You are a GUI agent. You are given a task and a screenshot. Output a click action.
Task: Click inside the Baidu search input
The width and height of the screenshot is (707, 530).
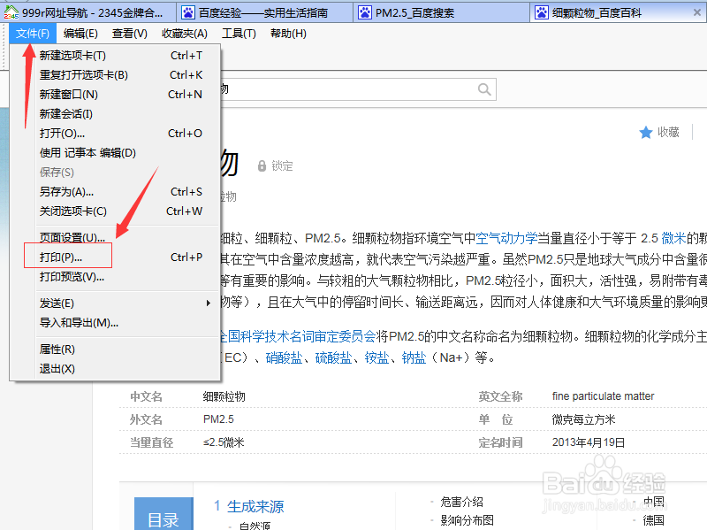click(x=347, y=89)
